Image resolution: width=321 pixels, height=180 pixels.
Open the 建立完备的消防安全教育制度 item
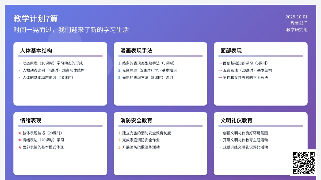click(x=146, y=133)
